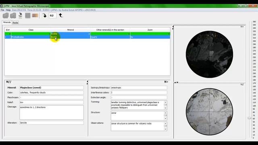
Task: Click the Mineral column header
Action: pyautogui.click(x=71, y=30)
